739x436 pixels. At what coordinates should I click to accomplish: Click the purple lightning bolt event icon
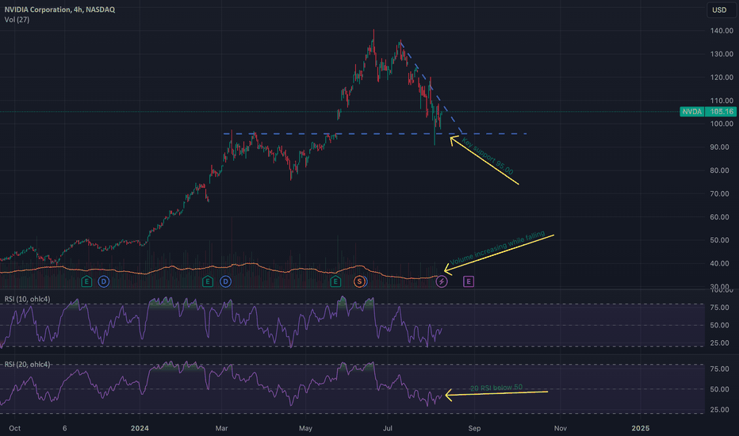(442, 282)
